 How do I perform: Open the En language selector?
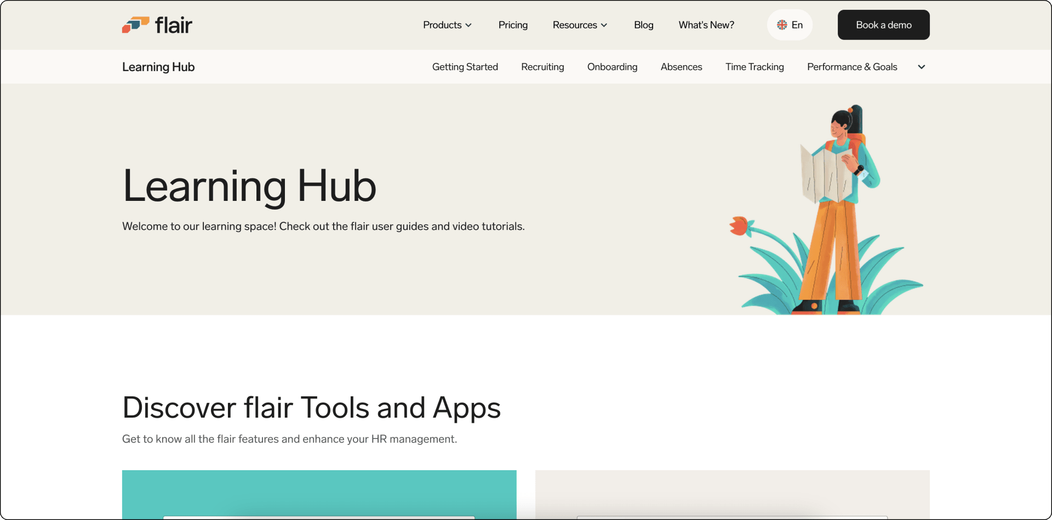pyautogui.click(x=790, y=25)
